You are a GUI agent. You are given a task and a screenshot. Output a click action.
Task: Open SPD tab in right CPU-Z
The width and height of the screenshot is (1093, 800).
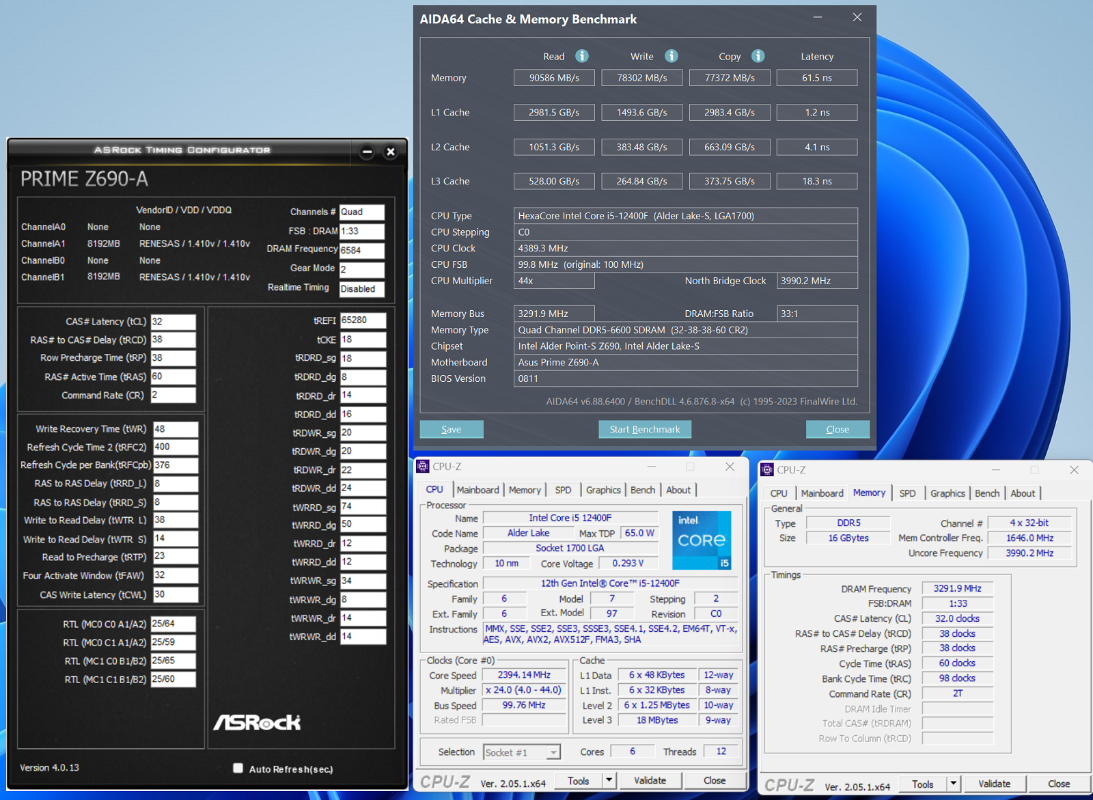point(907,493)
